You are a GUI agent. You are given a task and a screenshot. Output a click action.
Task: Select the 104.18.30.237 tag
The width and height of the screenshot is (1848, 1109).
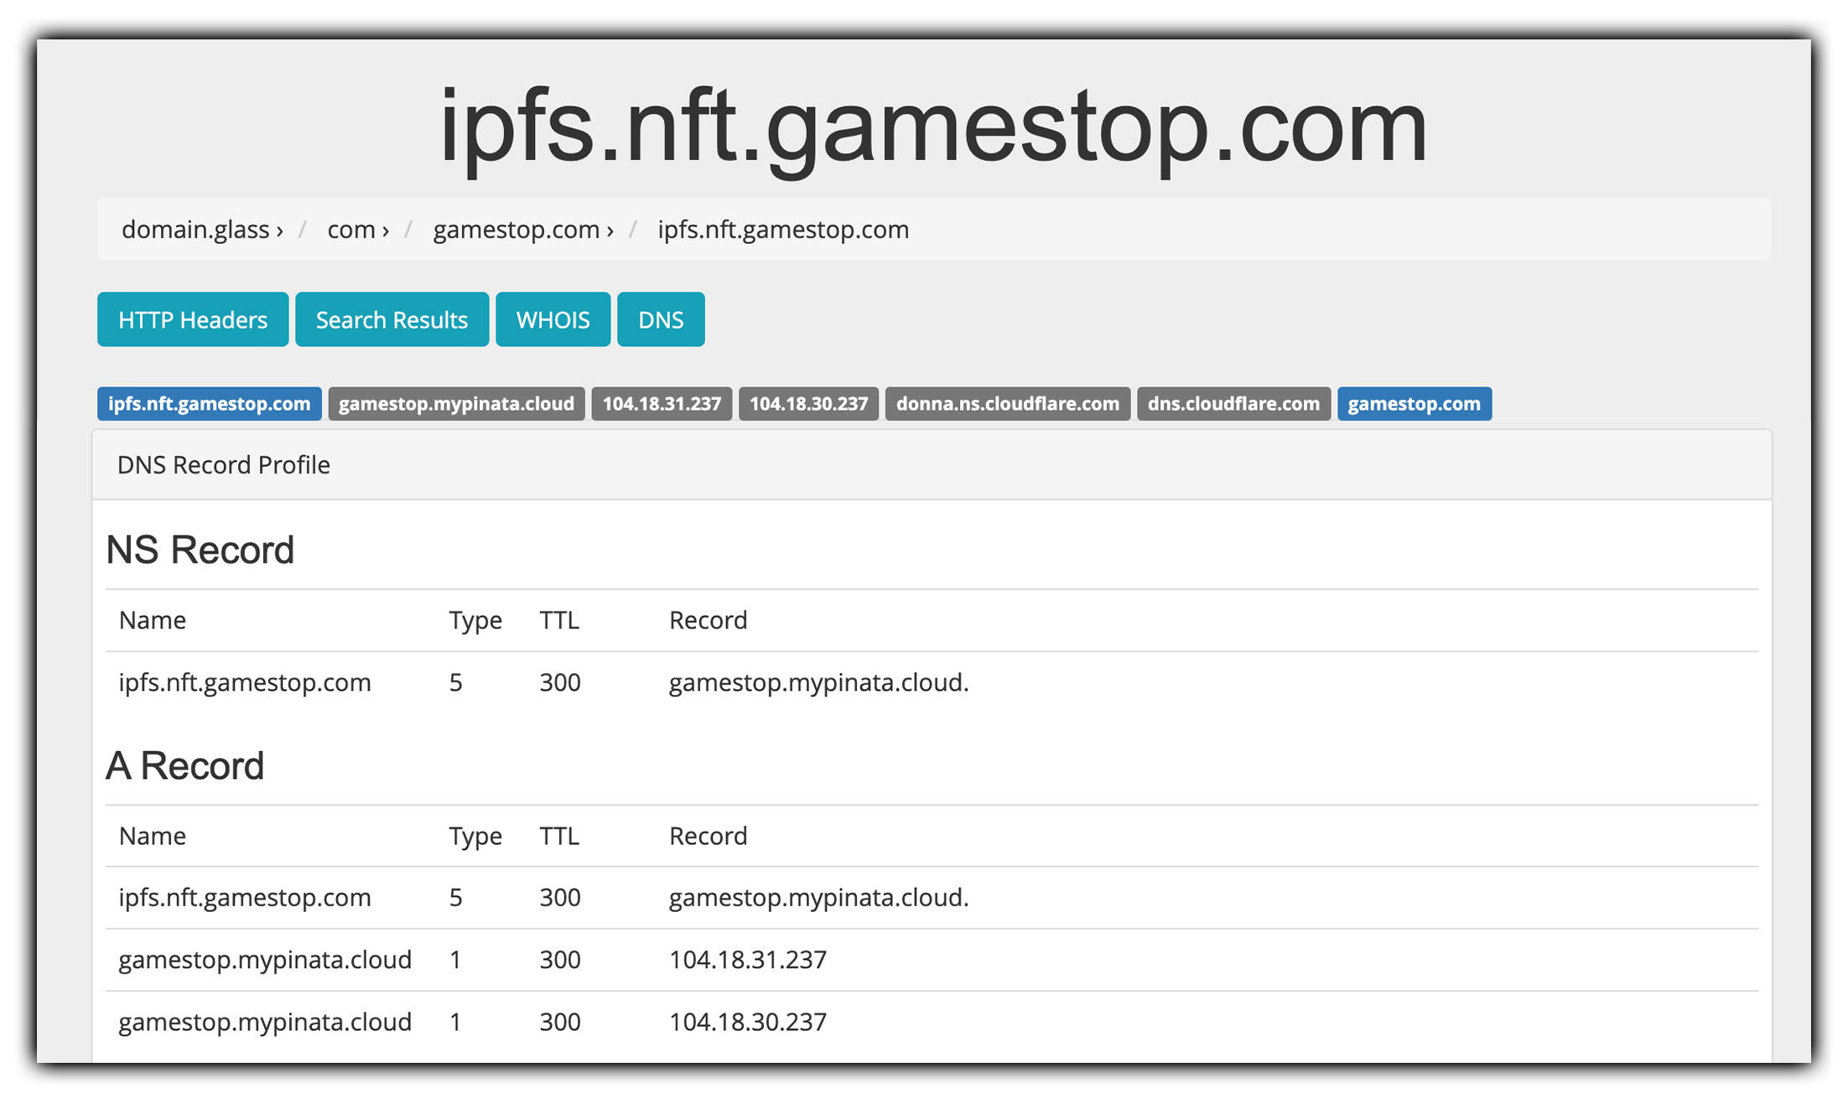tap(808, 403)
